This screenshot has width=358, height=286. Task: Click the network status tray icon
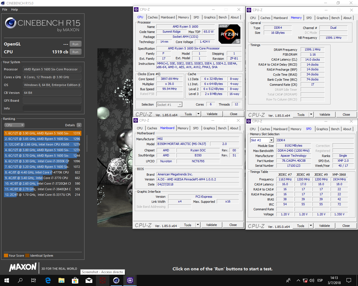(305, 280)
